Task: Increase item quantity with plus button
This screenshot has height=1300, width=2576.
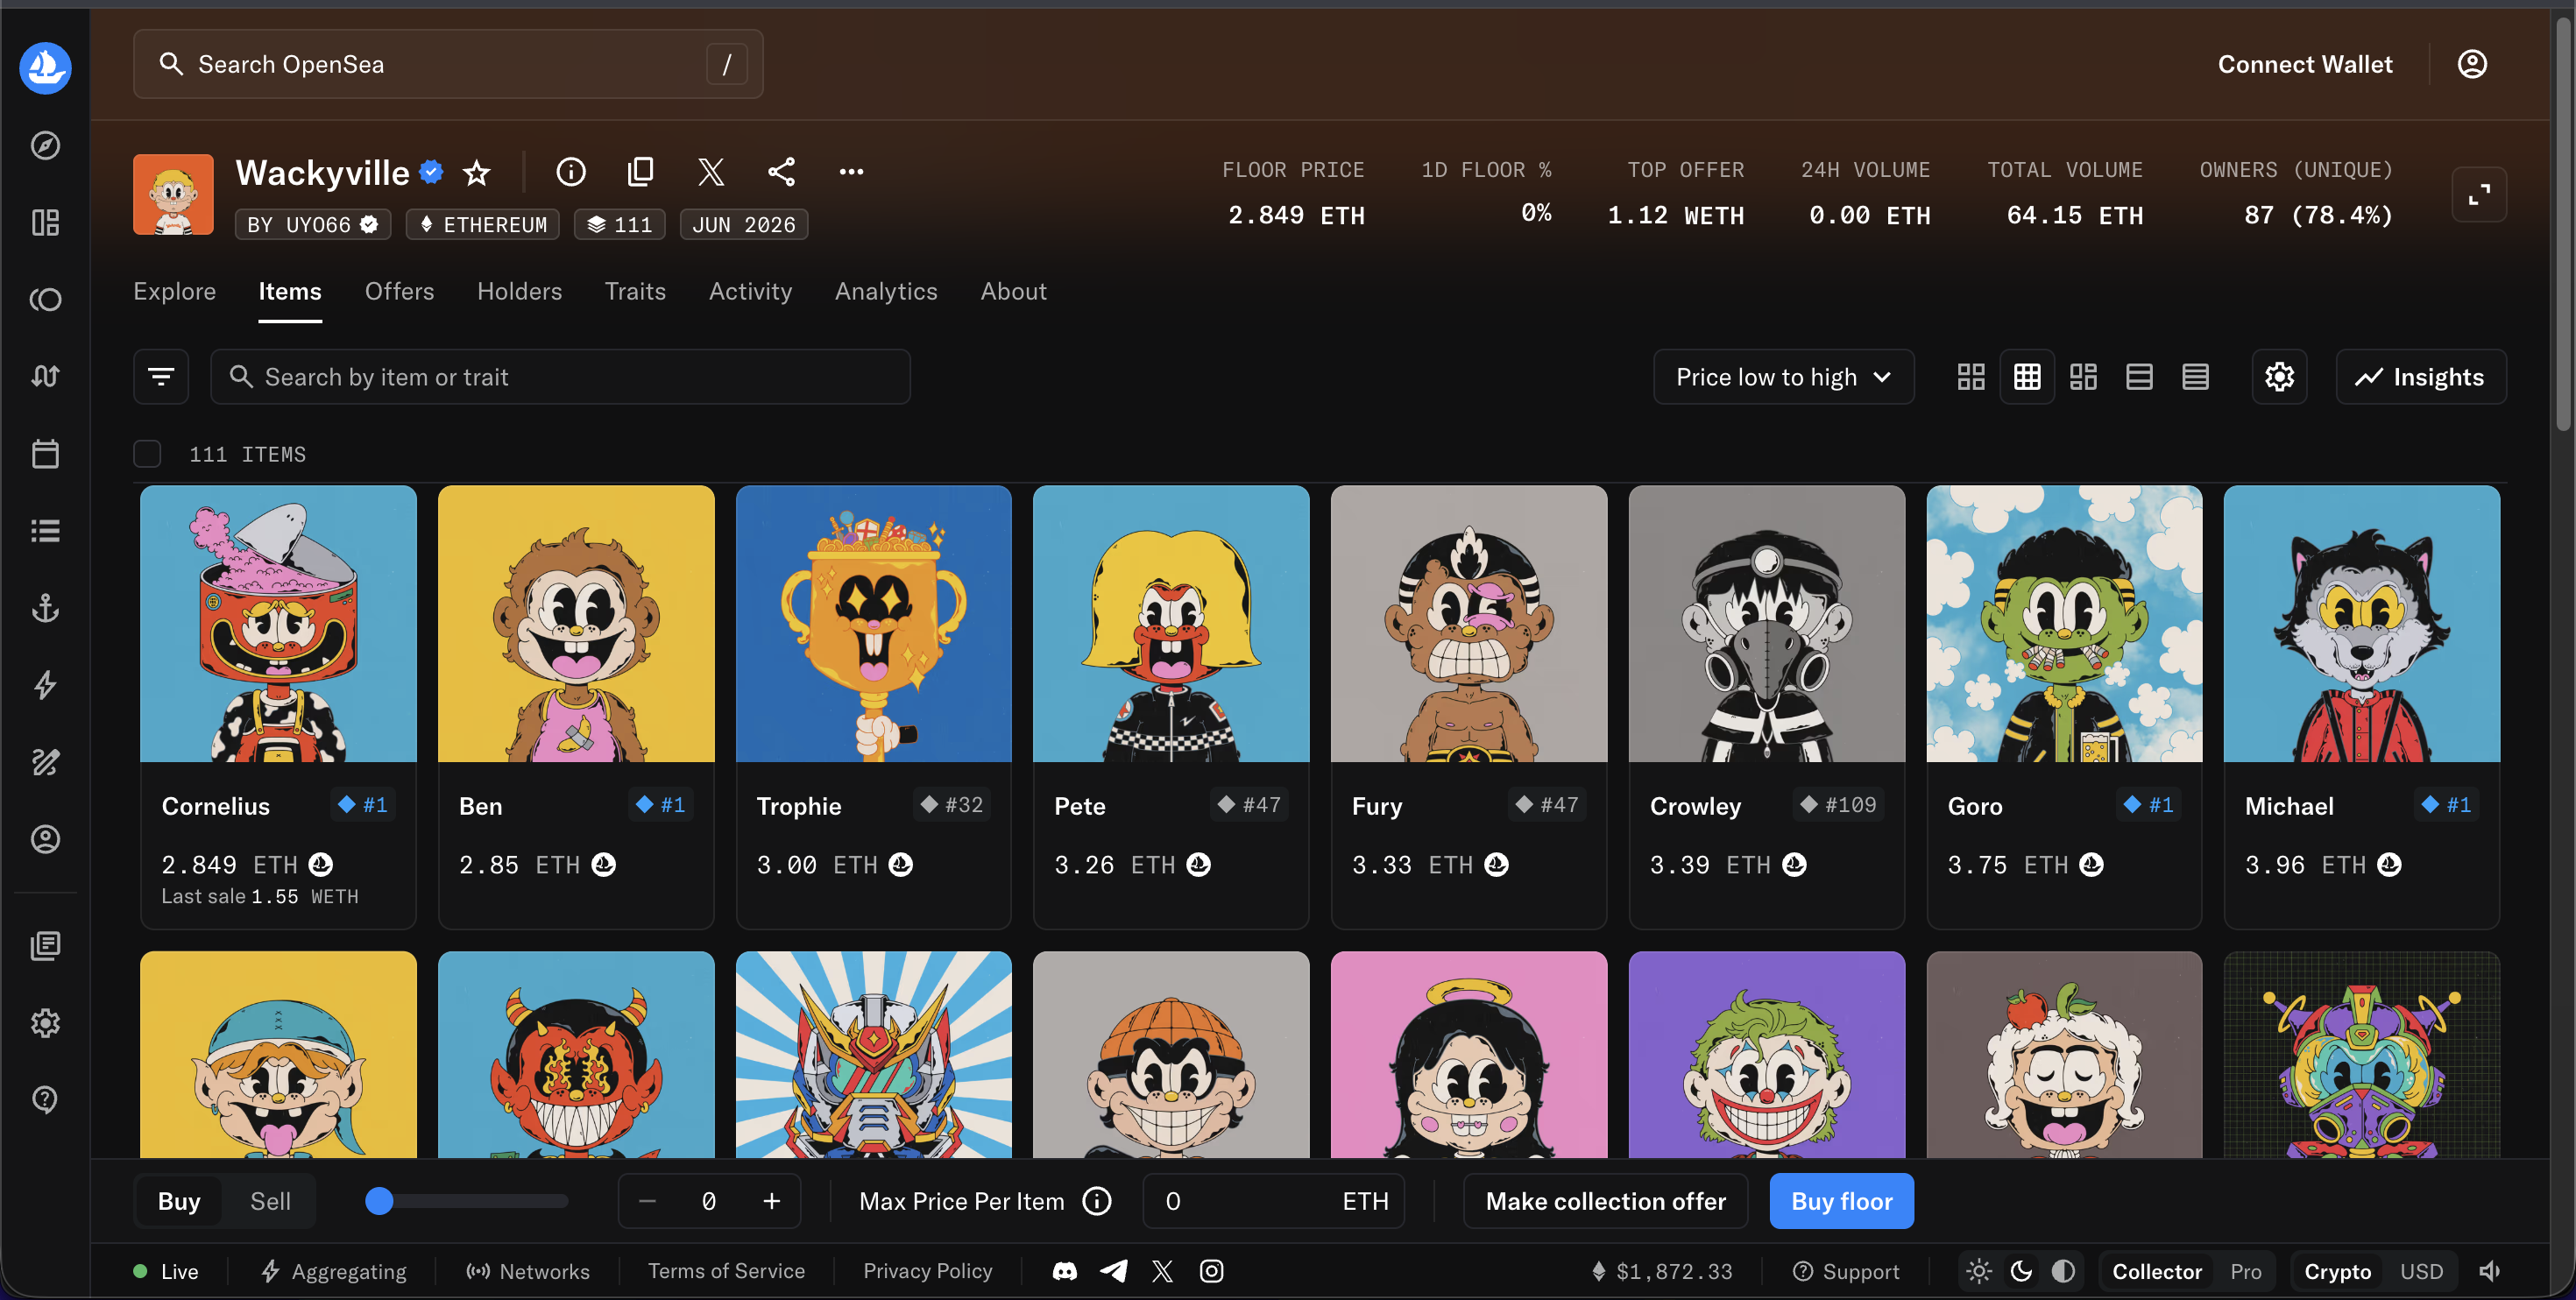Action: pyautogui.click(x=771, y=1201)
